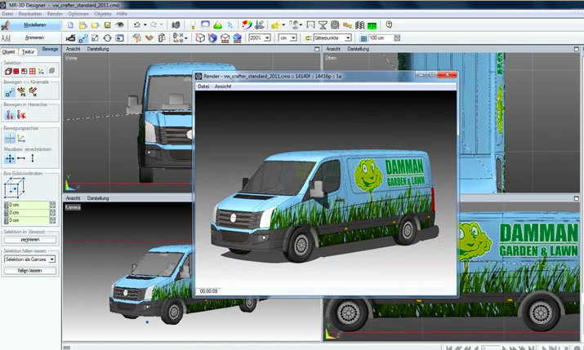
Task: Click the stepper beside 100 cm field
Action: 397,38
